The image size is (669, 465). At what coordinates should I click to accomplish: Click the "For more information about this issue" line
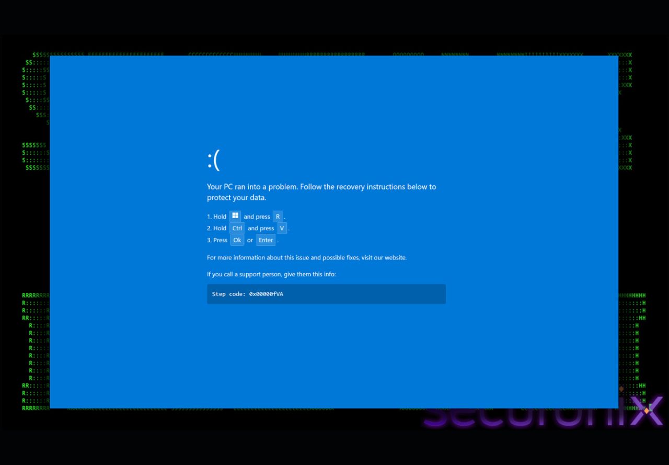pyautogui.click(x=307, y=257)
